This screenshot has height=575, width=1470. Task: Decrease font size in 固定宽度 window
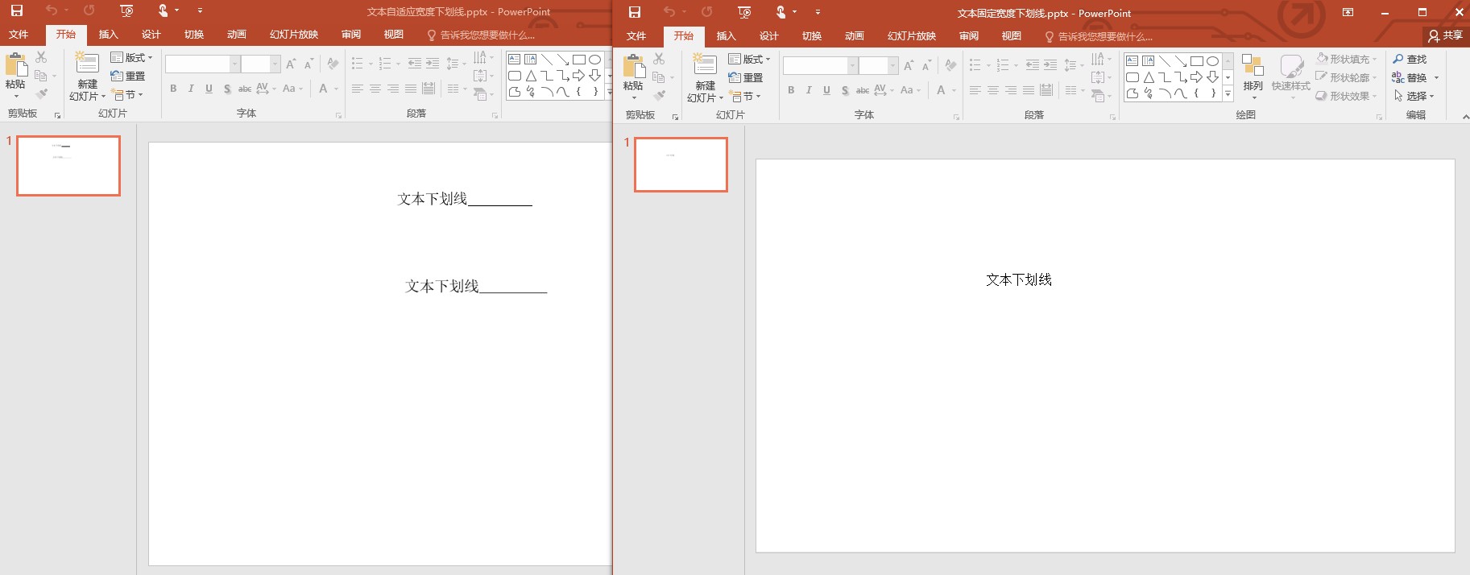pyautogui.click(x=926, y=65)
